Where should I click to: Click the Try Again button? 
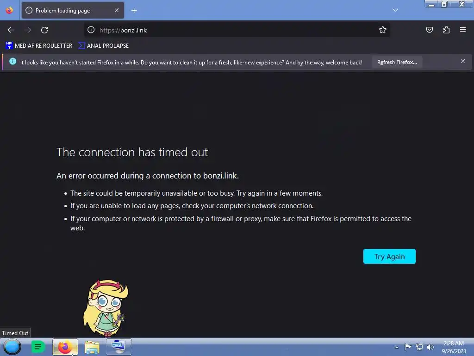coord(389,256)
